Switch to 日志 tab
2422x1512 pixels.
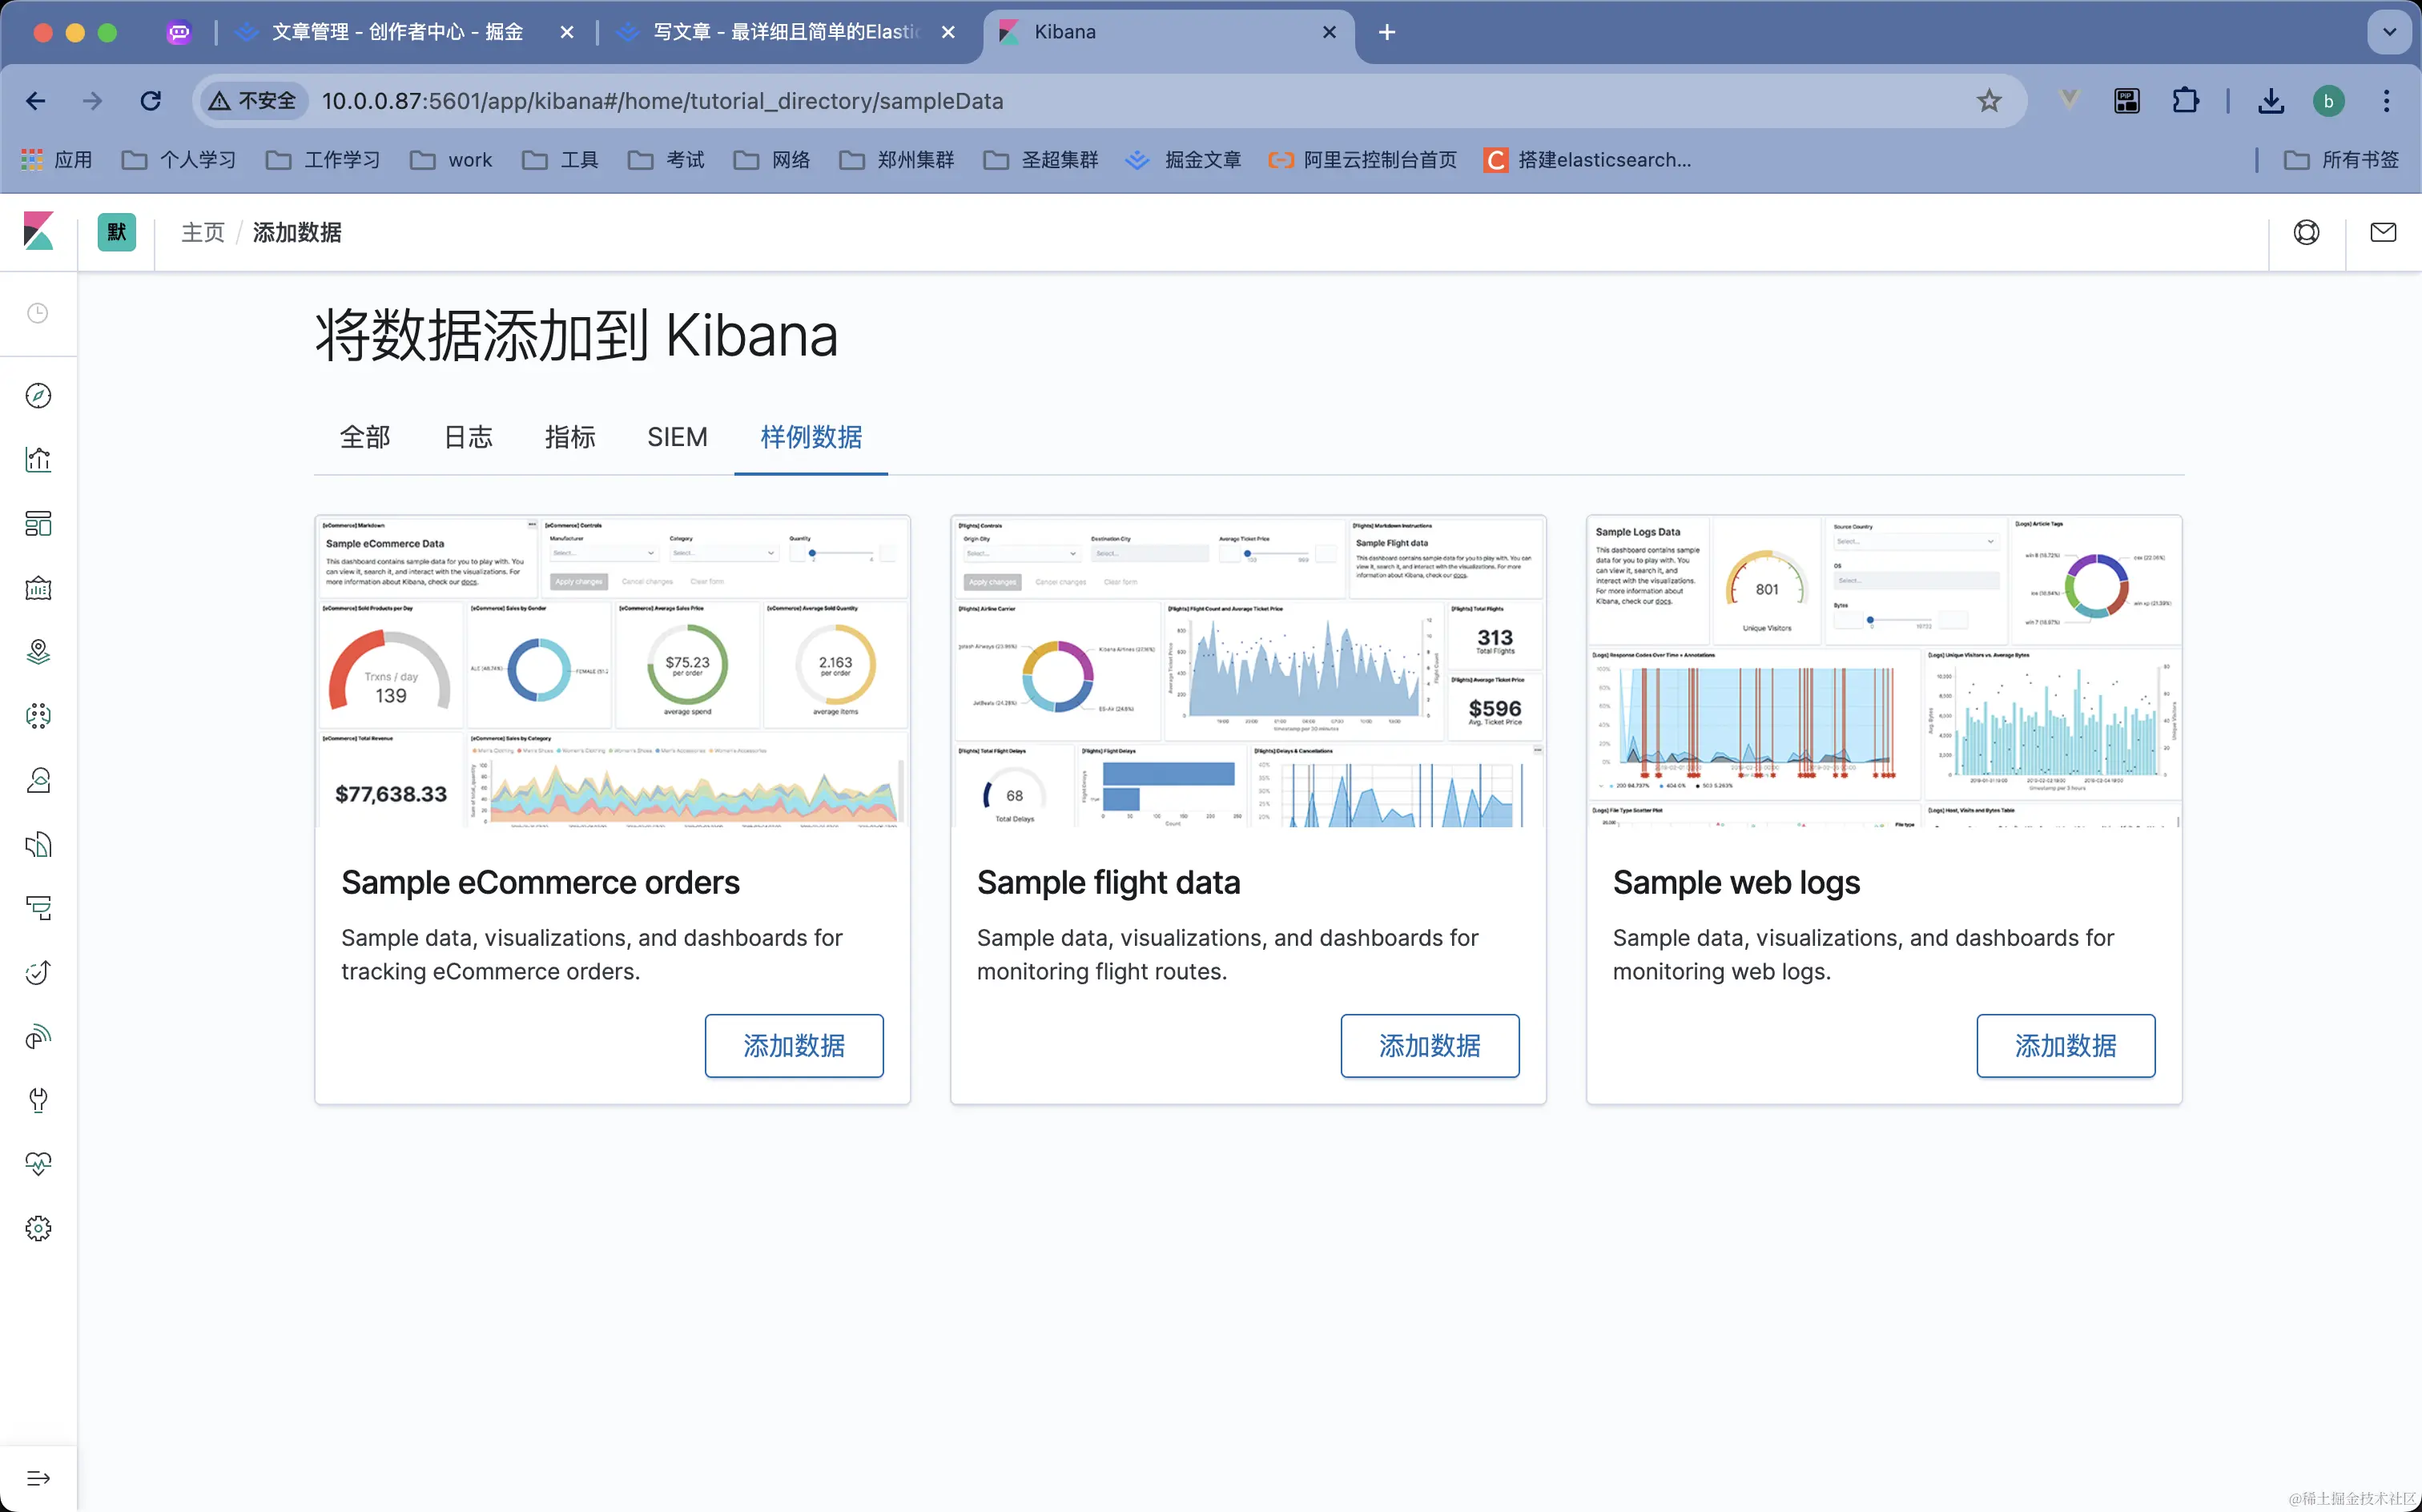coord(468,437)
